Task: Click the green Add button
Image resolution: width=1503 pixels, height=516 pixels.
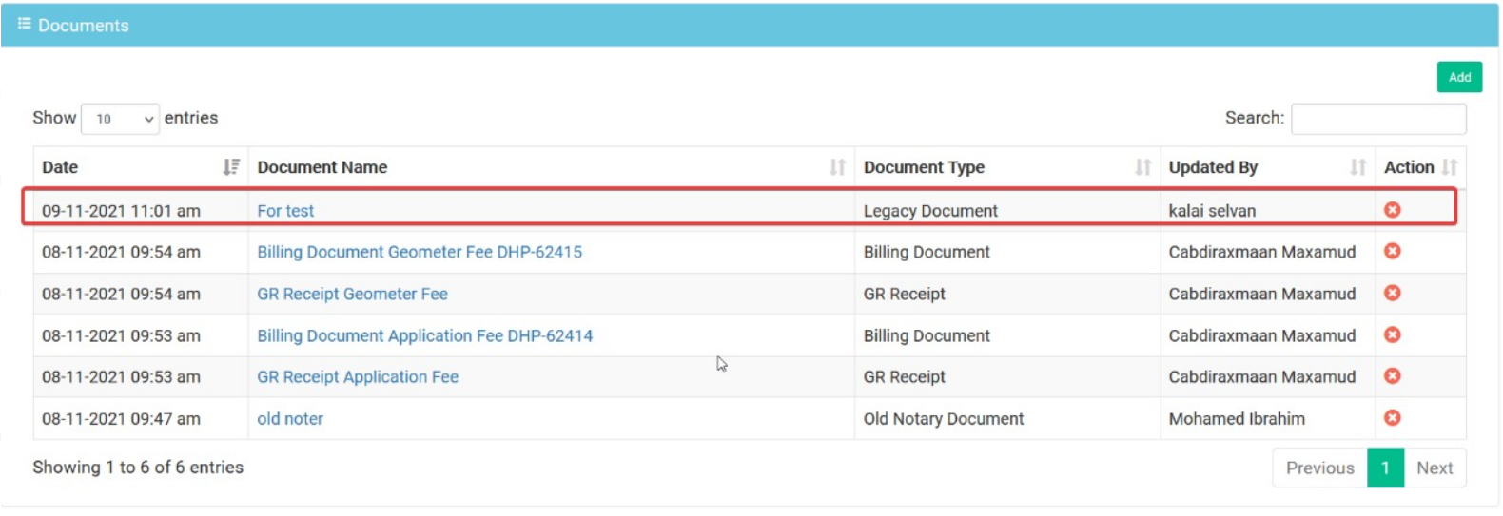Action: point(1459,77)
